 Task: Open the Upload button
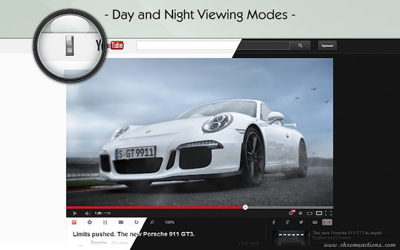coord(327,45)
